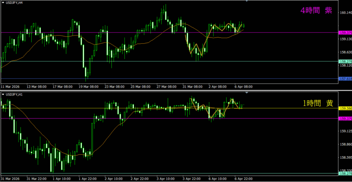Select the yellow 159.586 price tag on H1 chart

(x=345, y=108)
